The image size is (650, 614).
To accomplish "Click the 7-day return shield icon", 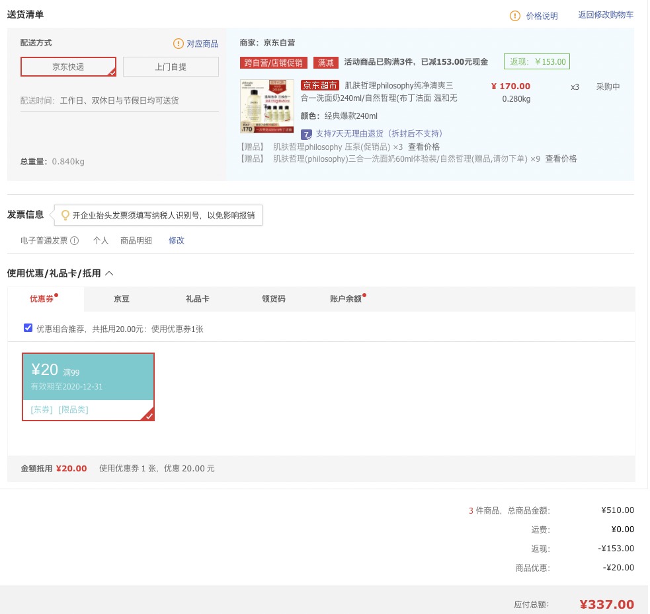I will pyautogui.click(x=306, y=134).
